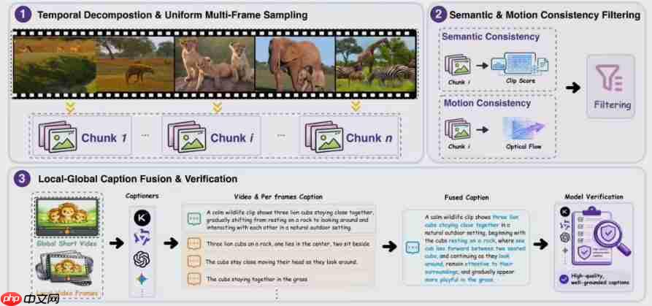Click small K logo in Model Verification box
652x306 pixels.
click(564, 212)
